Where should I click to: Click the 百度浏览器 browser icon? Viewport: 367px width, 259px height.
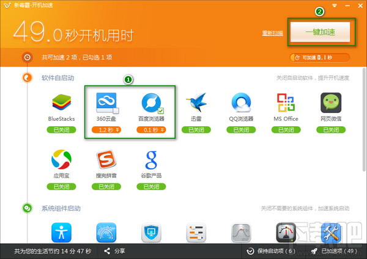coord(152,102)
